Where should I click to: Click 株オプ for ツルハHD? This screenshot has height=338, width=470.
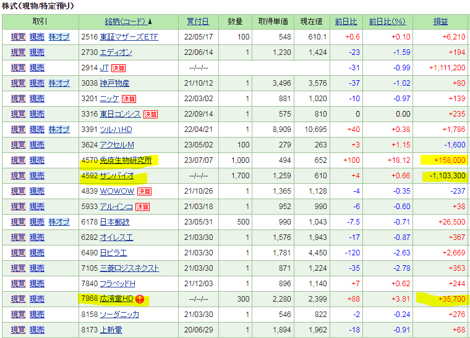pos(59,130)
